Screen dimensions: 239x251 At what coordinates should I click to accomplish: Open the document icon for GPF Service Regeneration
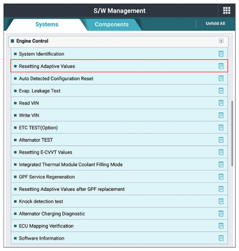click(x=221, y=177)
